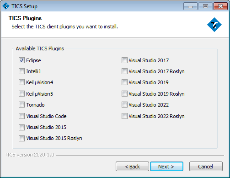Viewport: 230px width, 178px height.
Task: Cancel the TICS setup
Action: tap(206, 167)
